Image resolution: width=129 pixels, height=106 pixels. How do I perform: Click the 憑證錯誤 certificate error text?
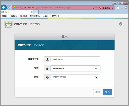pyautogui.click(x=106, y=8)
